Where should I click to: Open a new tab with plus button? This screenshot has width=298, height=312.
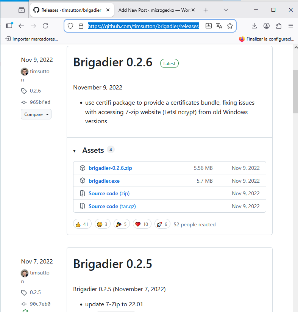coord(206,10)
